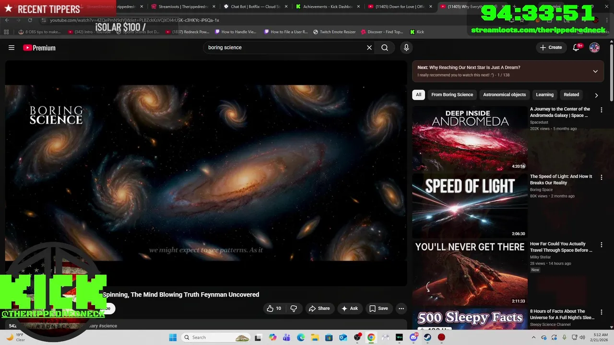The height and width of the screenshot is (345, 614).
Task: Open How to File a User R... bookmark
Action: pyautogui.click(x=285, y=32)
